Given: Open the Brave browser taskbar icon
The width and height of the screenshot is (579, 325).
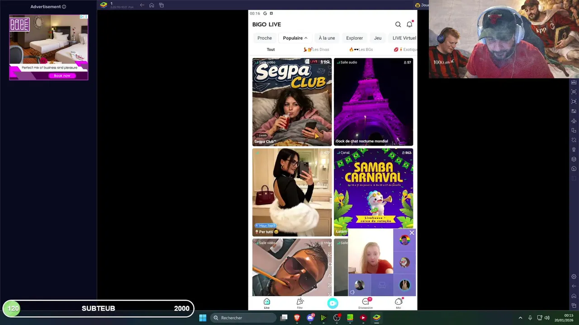Looking at the screenshot, I should click(297, 318).
